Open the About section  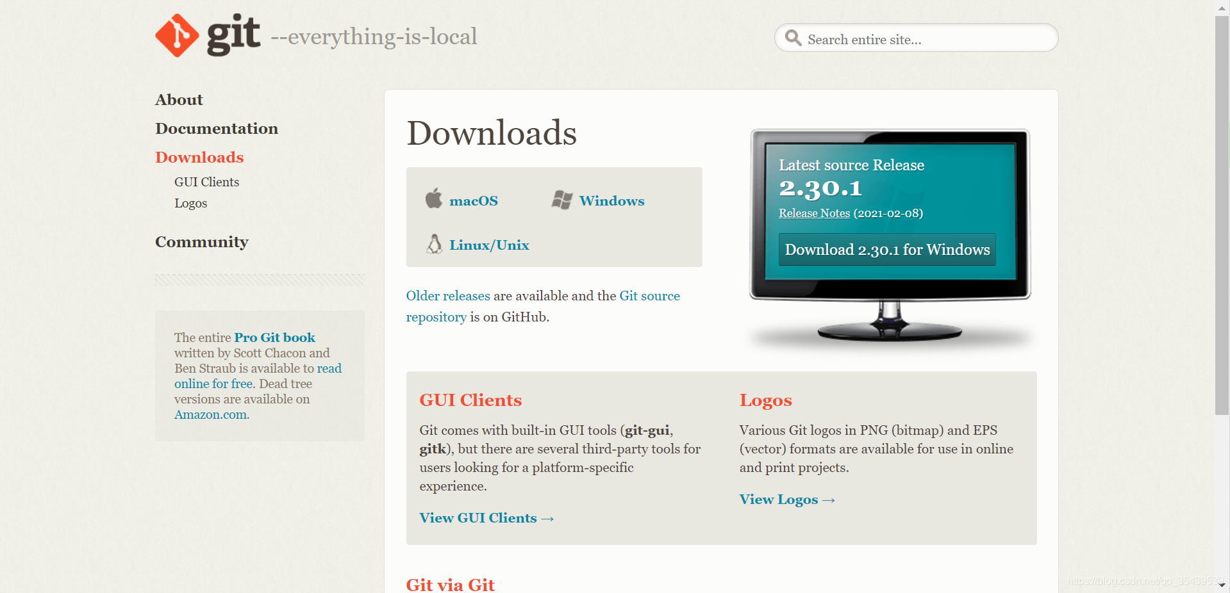pos(179,100)
